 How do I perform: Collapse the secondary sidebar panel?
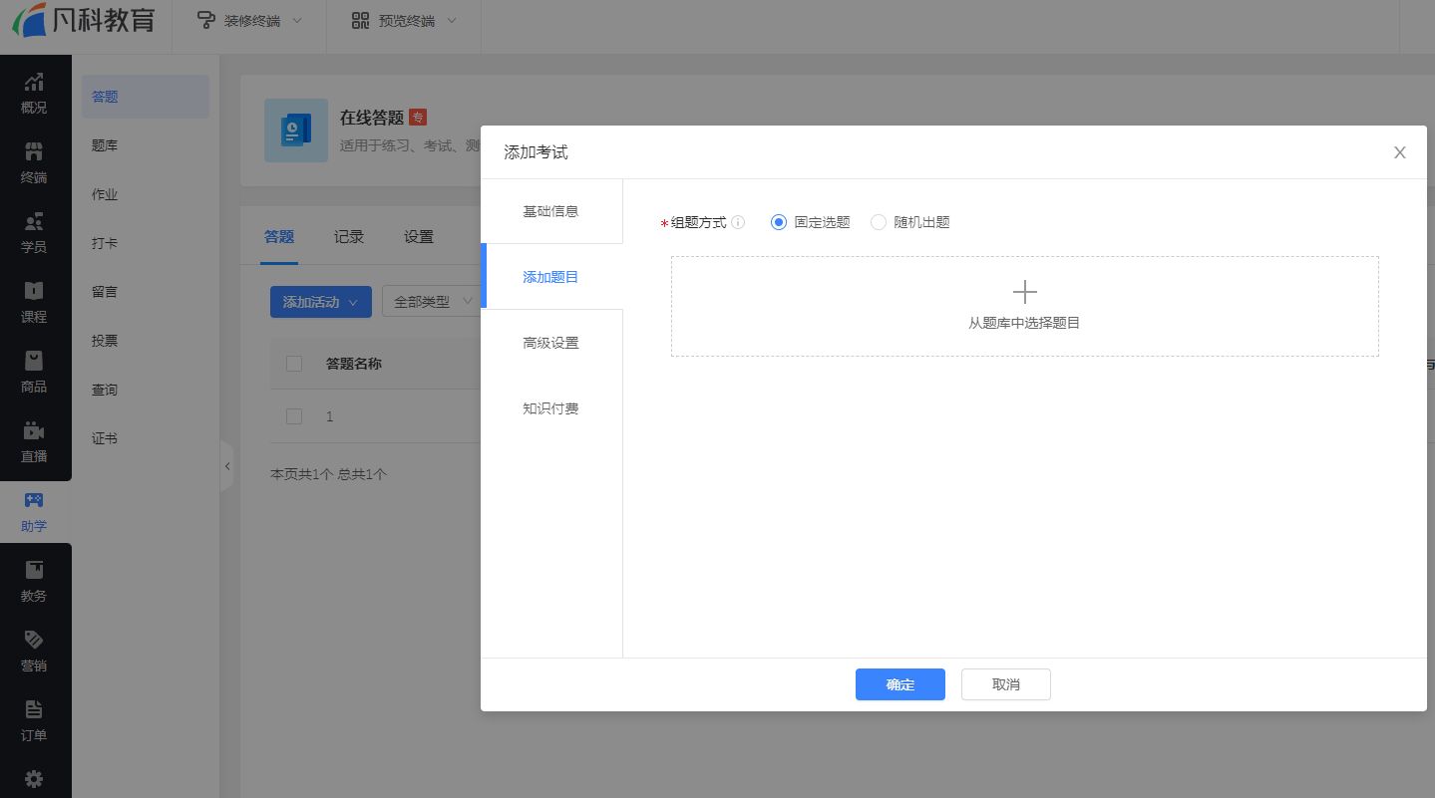(226, 465)
